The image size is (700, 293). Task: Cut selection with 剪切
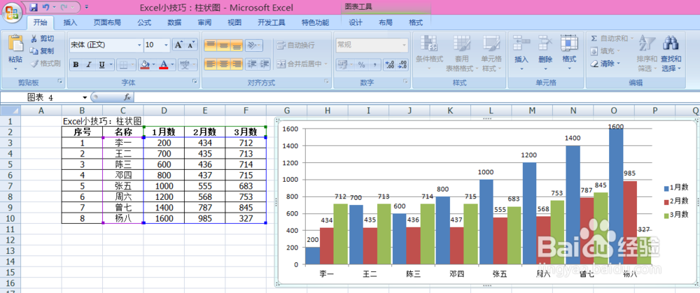[42, 38]
